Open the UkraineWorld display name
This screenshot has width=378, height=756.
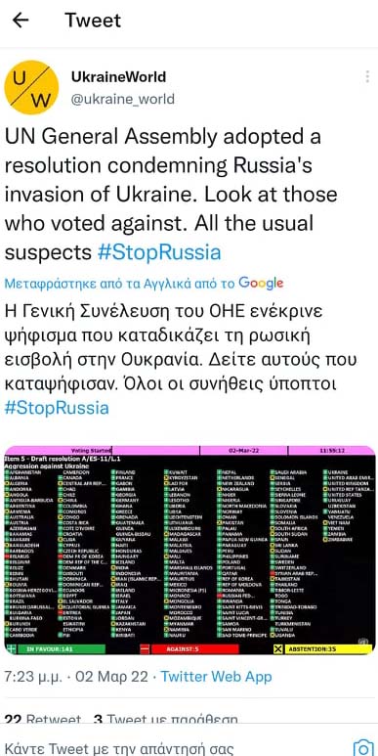click(x=118, y=76)
